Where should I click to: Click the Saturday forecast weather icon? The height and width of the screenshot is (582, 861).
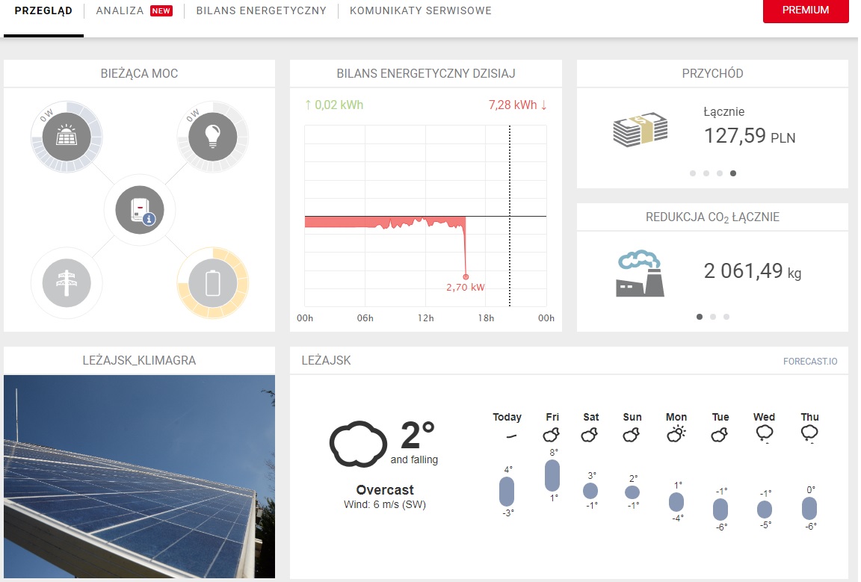coord(590,435)
